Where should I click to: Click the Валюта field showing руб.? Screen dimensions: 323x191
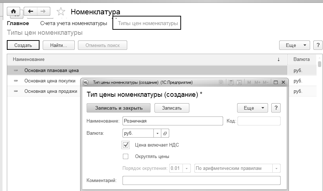click(138, 133)
